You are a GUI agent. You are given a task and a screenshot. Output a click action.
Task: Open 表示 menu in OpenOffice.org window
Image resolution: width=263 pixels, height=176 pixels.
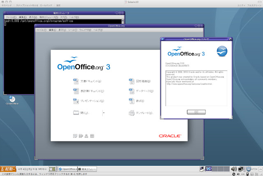coord(62,30)
